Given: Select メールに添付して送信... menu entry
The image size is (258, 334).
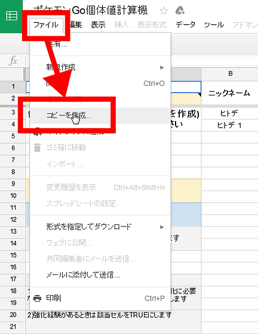Looking at the screenshot, I should (x=100, y=275).
